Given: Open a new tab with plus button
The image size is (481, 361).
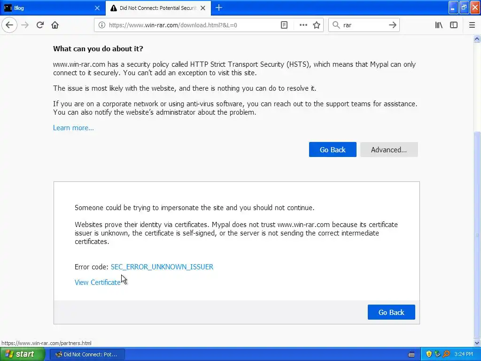Looking at the screenshot, I should [219, 8].
